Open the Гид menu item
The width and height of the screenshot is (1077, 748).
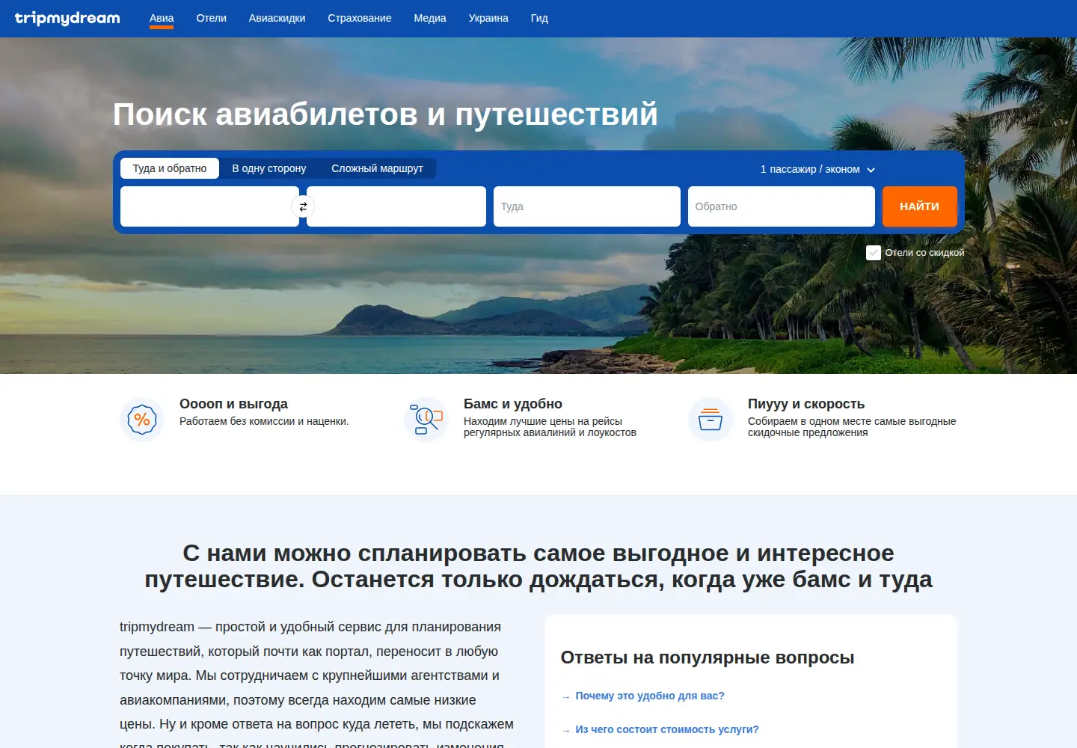(x=539, y=18)
